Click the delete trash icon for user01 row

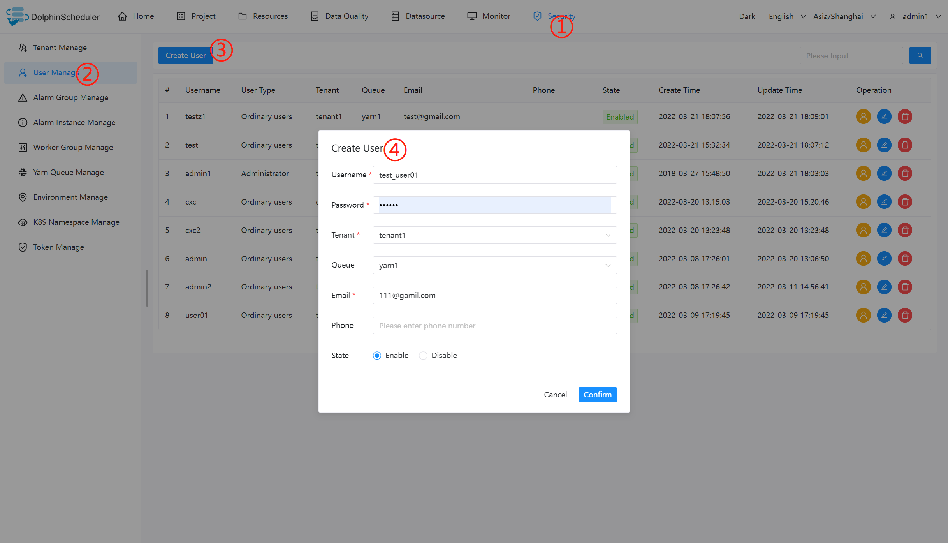(905, 315)
